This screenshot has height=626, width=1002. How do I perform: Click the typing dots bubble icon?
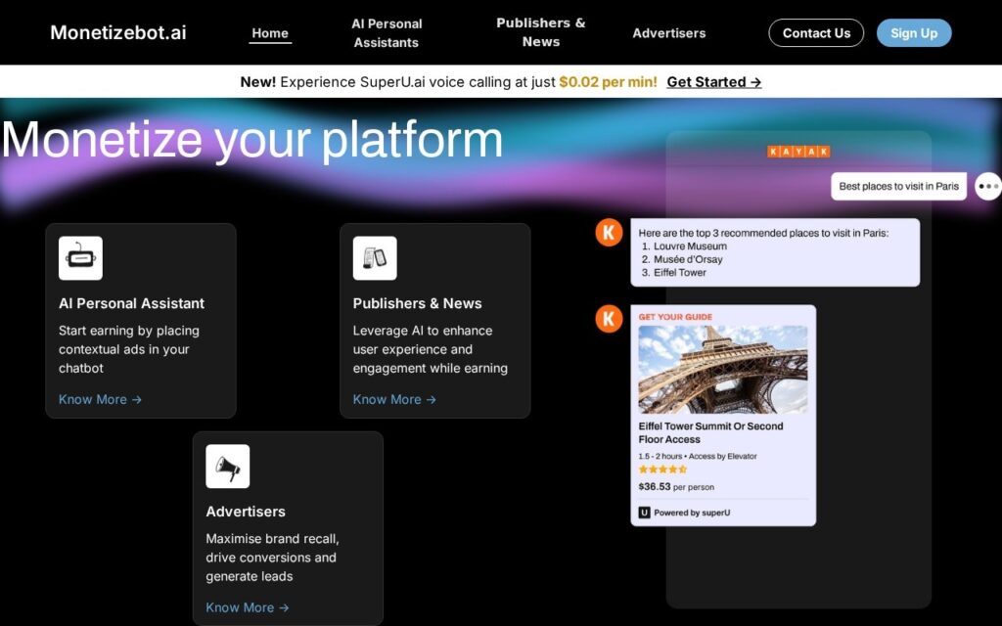pyautogui.click(x=988, y=187)
